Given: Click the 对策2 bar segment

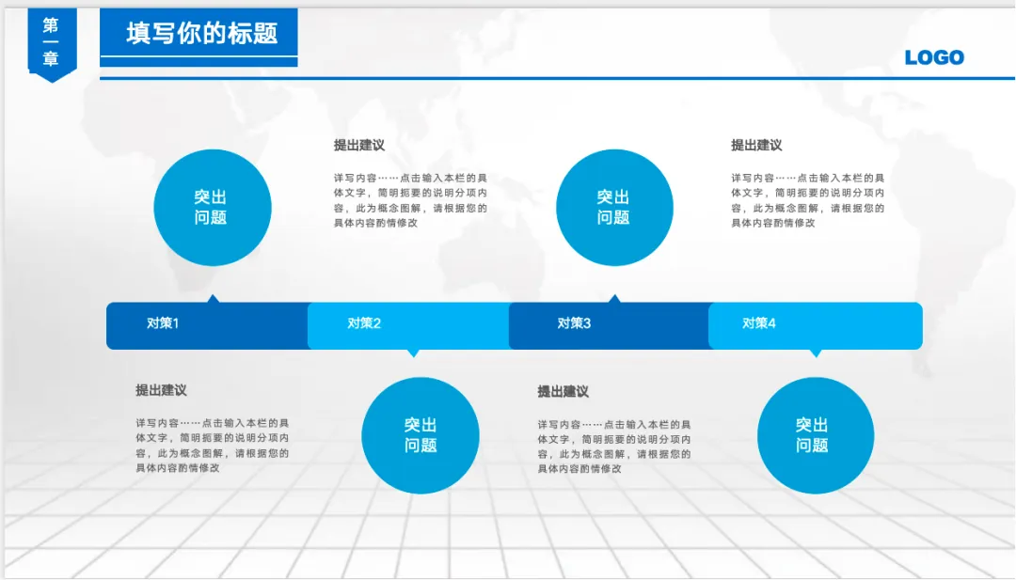Looking at the screenshot, I should pyautogui.click(x=408, y=325).
